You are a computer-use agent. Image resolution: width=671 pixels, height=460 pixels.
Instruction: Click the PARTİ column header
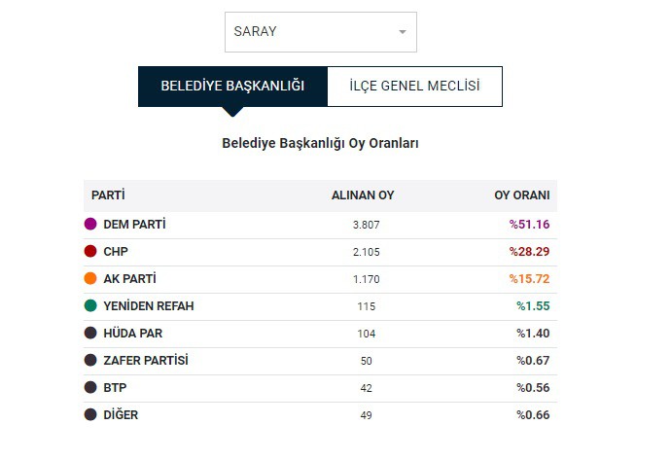tap(108, 195)
